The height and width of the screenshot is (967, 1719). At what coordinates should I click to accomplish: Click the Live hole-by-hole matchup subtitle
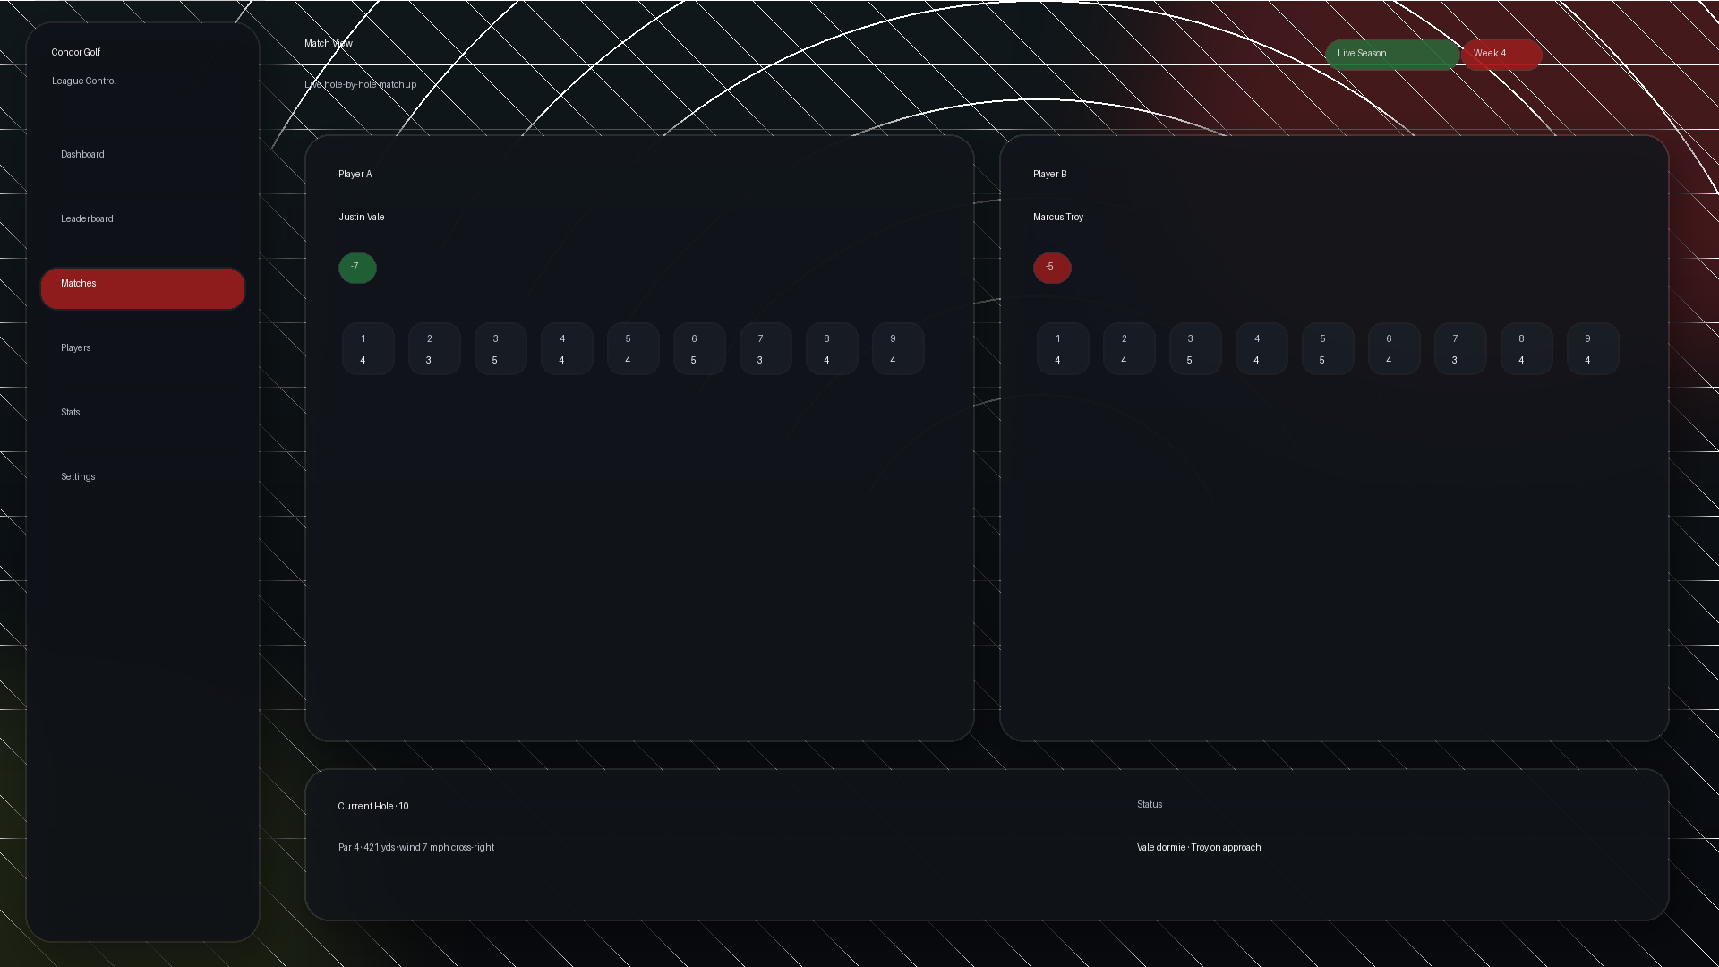click(360, 85)
